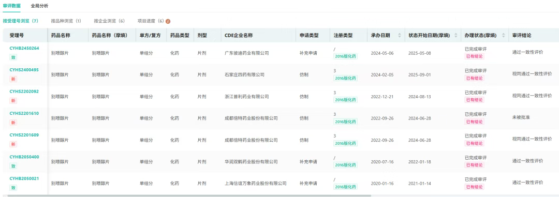This screenshot has height=197, width=559.
Task: Click the horizontal scrollbar below the table
Action: [x=189, y=195]
